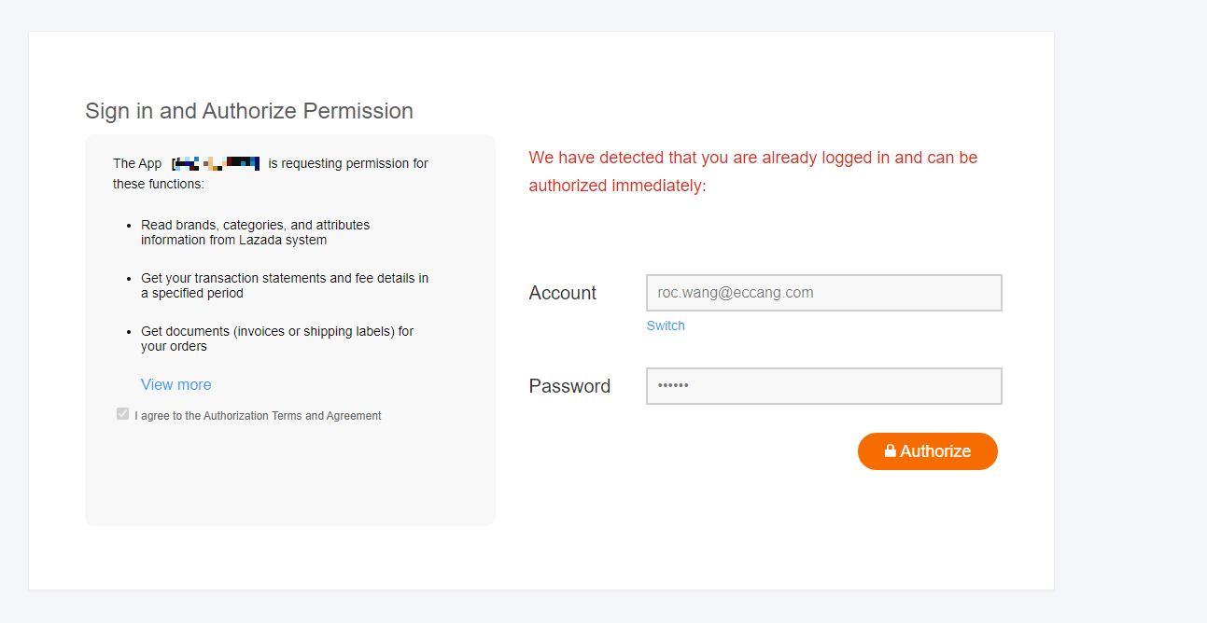The width and height of the screenshot is (1207, 623).
Task: Click the Password field label
Action: pos(569,386)
